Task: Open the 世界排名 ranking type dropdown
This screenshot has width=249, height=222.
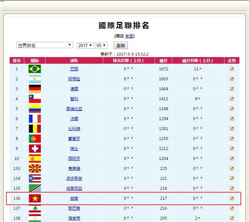Action: [x=44, y=45]
